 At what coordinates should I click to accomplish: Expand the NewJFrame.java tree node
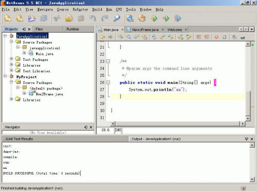[x=24, y=93]
